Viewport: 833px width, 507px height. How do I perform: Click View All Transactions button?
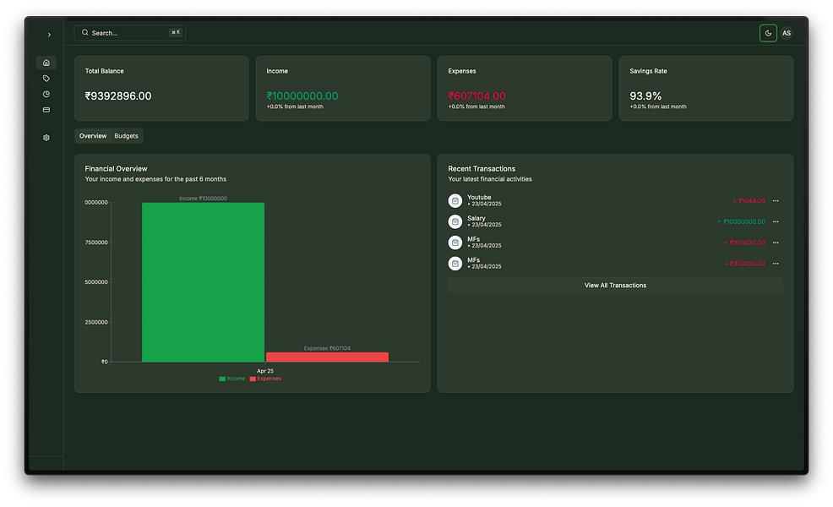pyautogui.click(x=615, y=286)
